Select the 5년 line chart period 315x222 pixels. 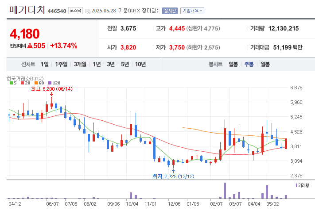click(x=125, y=64)
